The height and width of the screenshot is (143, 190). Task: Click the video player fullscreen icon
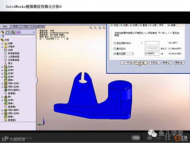pos(167,138)
